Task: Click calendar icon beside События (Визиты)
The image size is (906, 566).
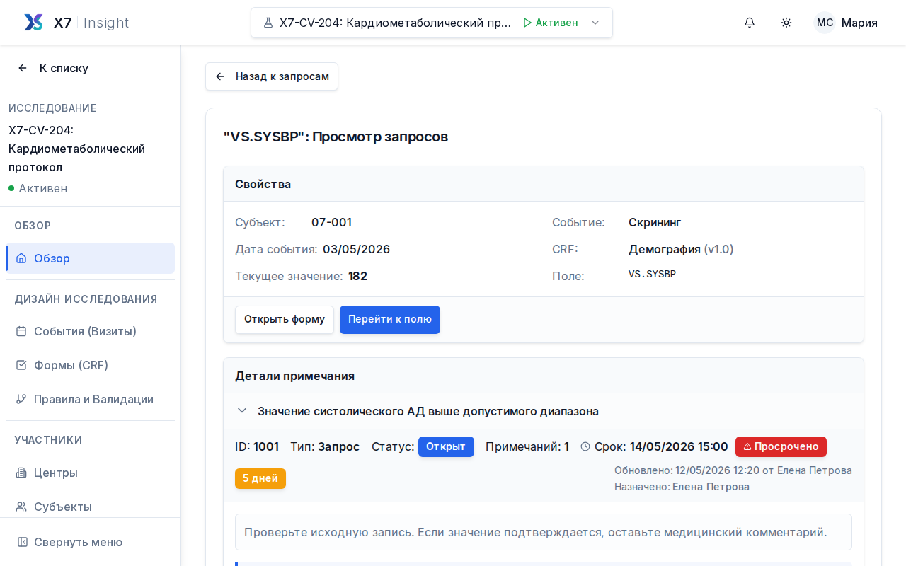Action: [x=21, y=331]
